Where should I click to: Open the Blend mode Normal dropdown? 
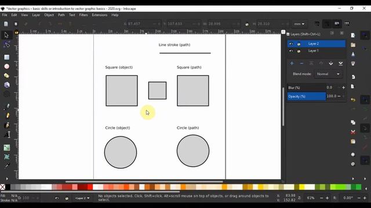(x=328, y=74)
